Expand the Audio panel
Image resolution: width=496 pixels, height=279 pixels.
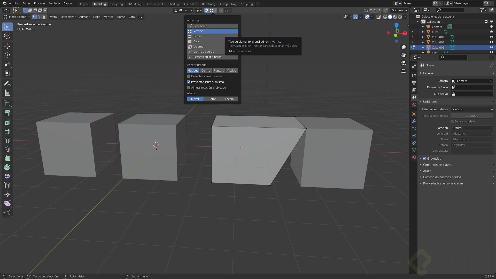point(427,171)
